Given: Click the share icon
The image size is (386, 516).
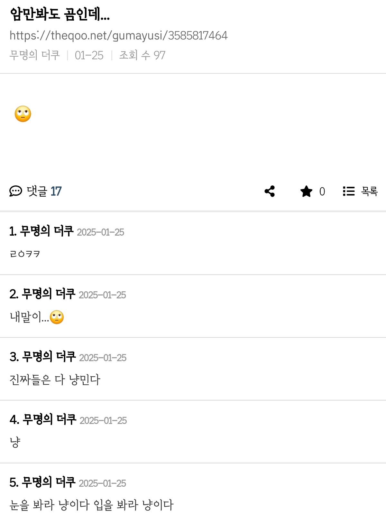Looking at the screenshot, I should pyautogui.click(x=270, y=191).
